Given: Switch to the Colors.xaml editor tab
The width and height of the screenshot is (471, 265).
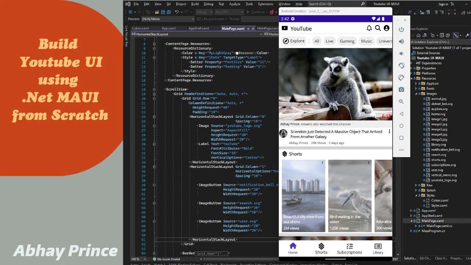Looking at the screenshot, I should 140,28.
